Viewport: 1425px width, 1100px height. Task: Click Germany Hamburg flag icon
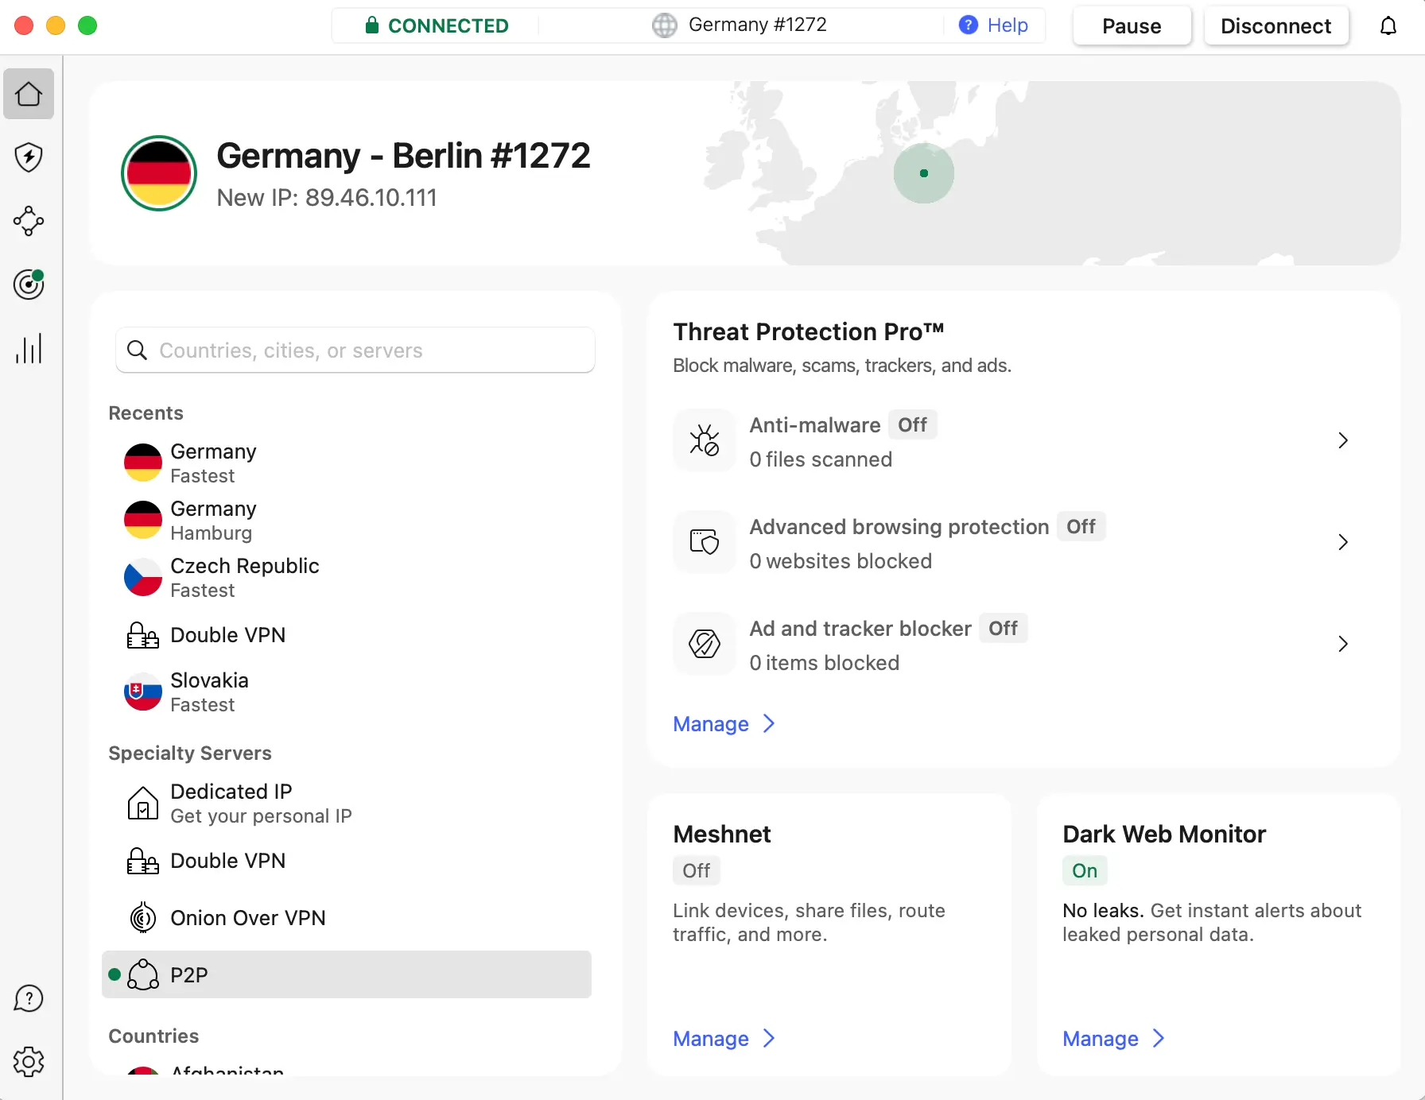pos(143,520)
